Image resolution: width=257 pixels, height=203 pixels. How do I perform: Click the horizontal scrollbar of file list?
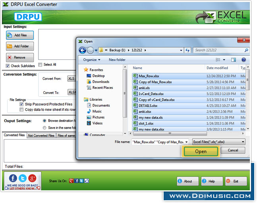point(170,134)
